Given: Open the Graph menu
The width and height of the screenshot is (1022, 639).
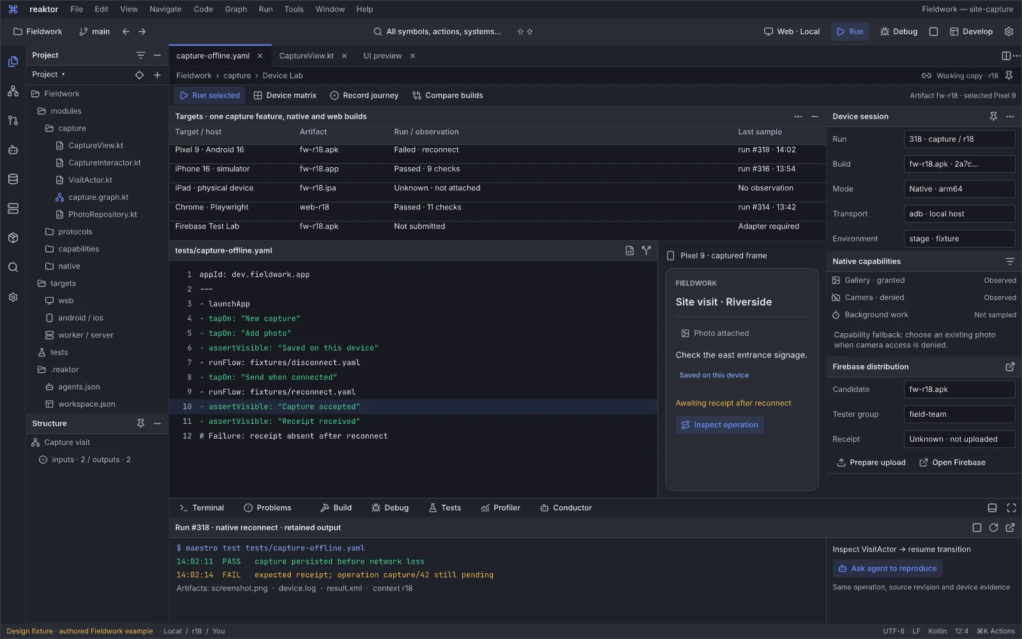Looking at the screenshot, I should click(x=236, y=9).
